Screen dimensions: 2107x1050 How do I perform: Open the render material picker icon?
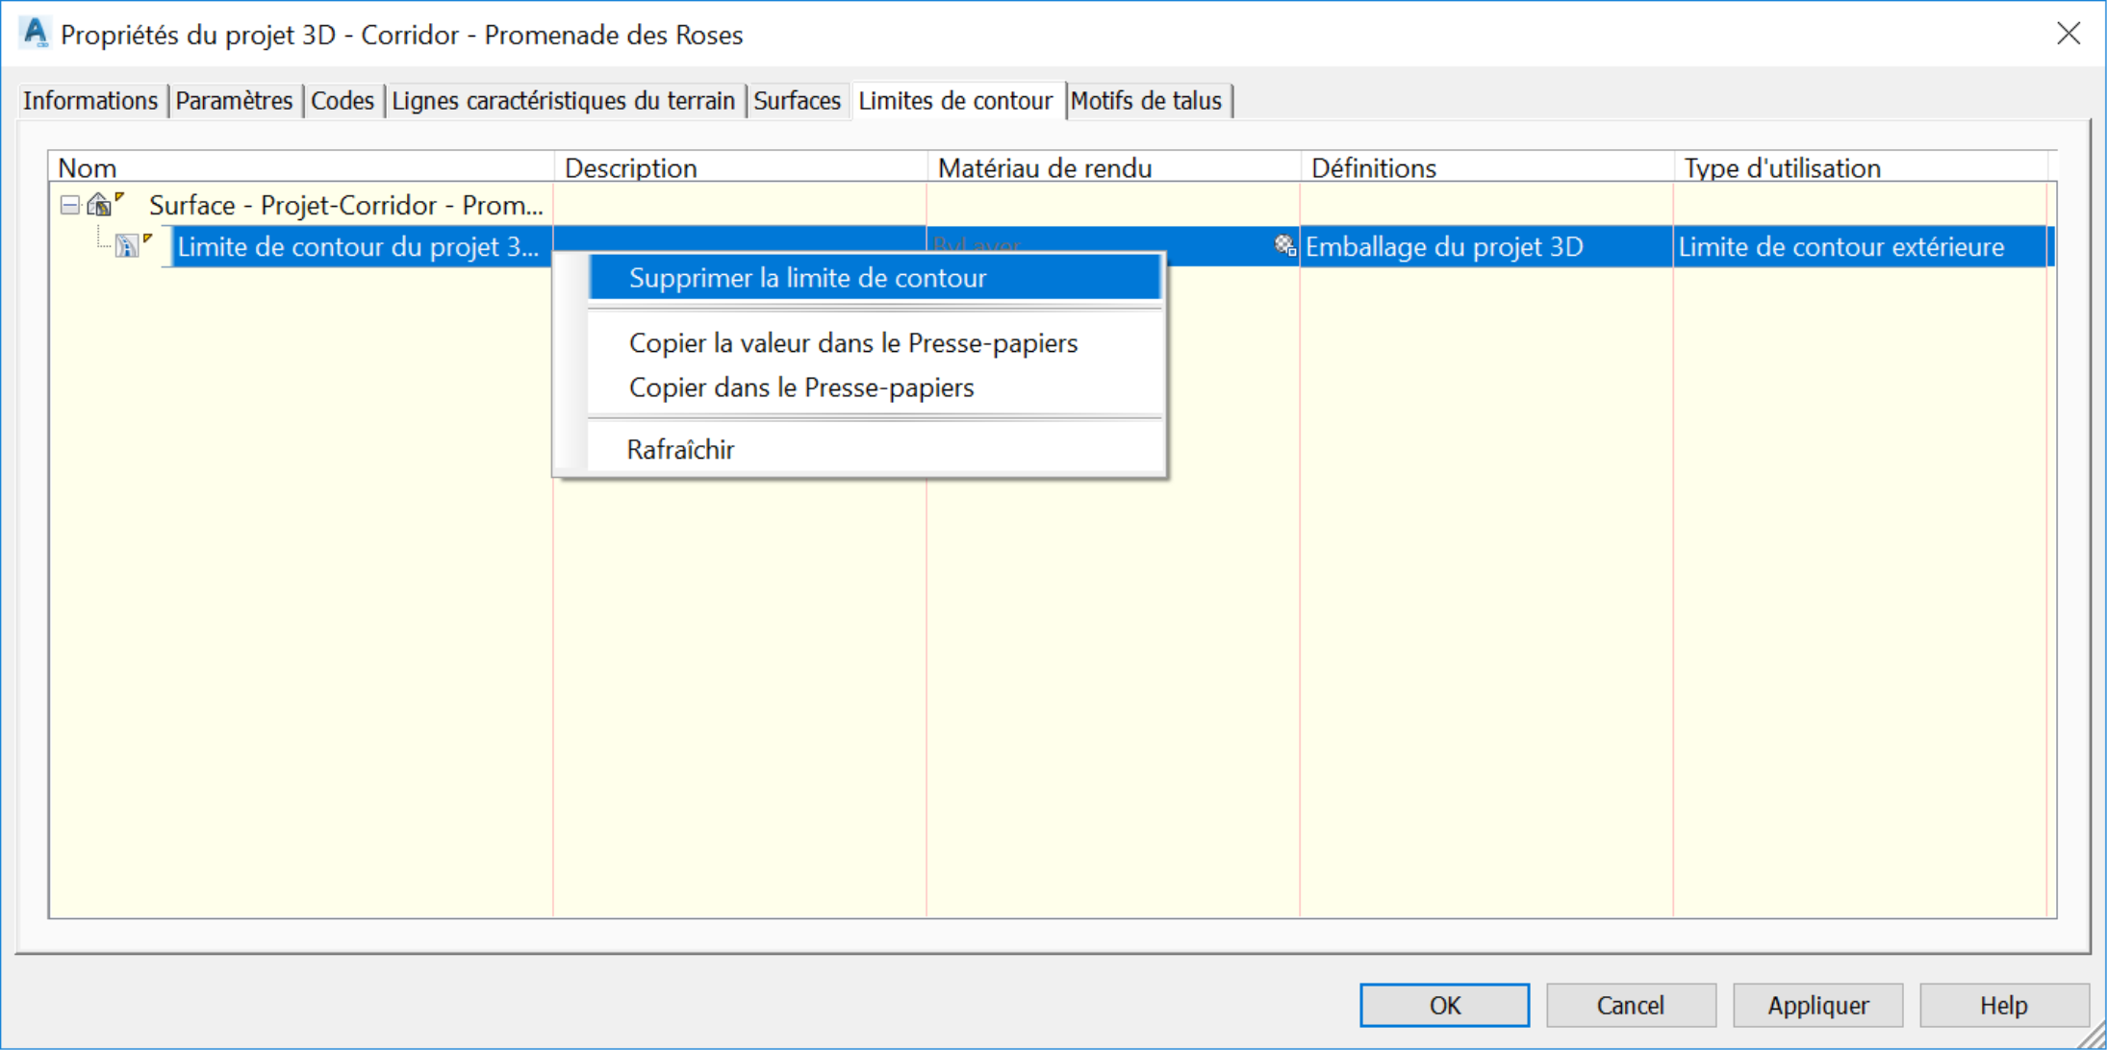pos(1284,245)
